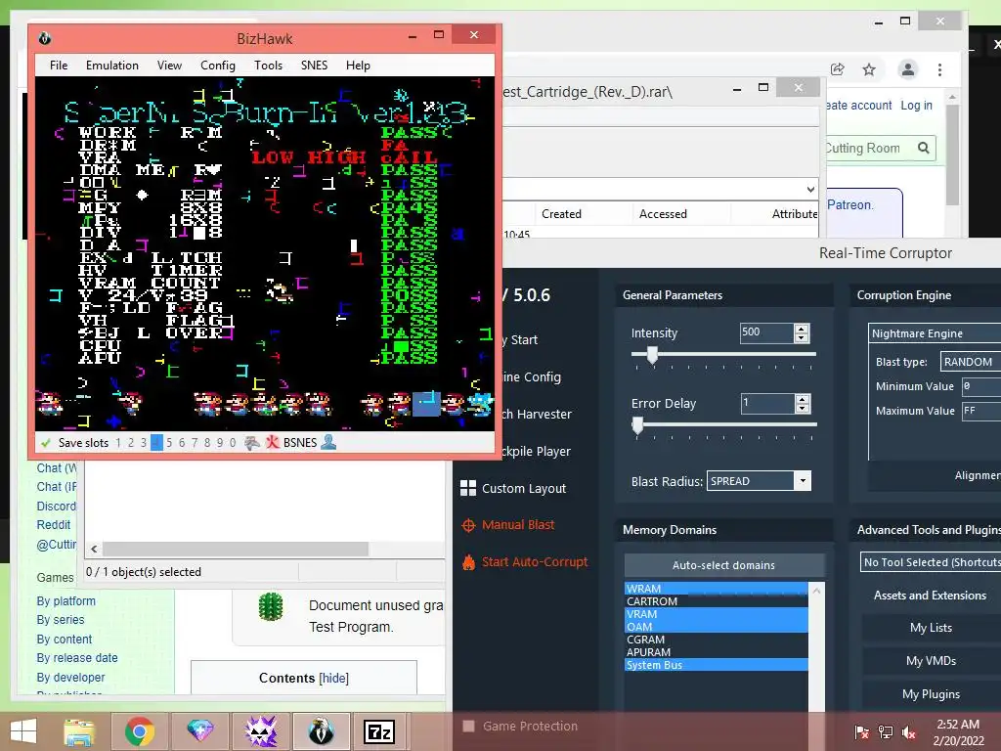The width and height of the screenshot is (1001, 751).
Task: Select save slot 1 in BizHawk
Action: [118, 443]
